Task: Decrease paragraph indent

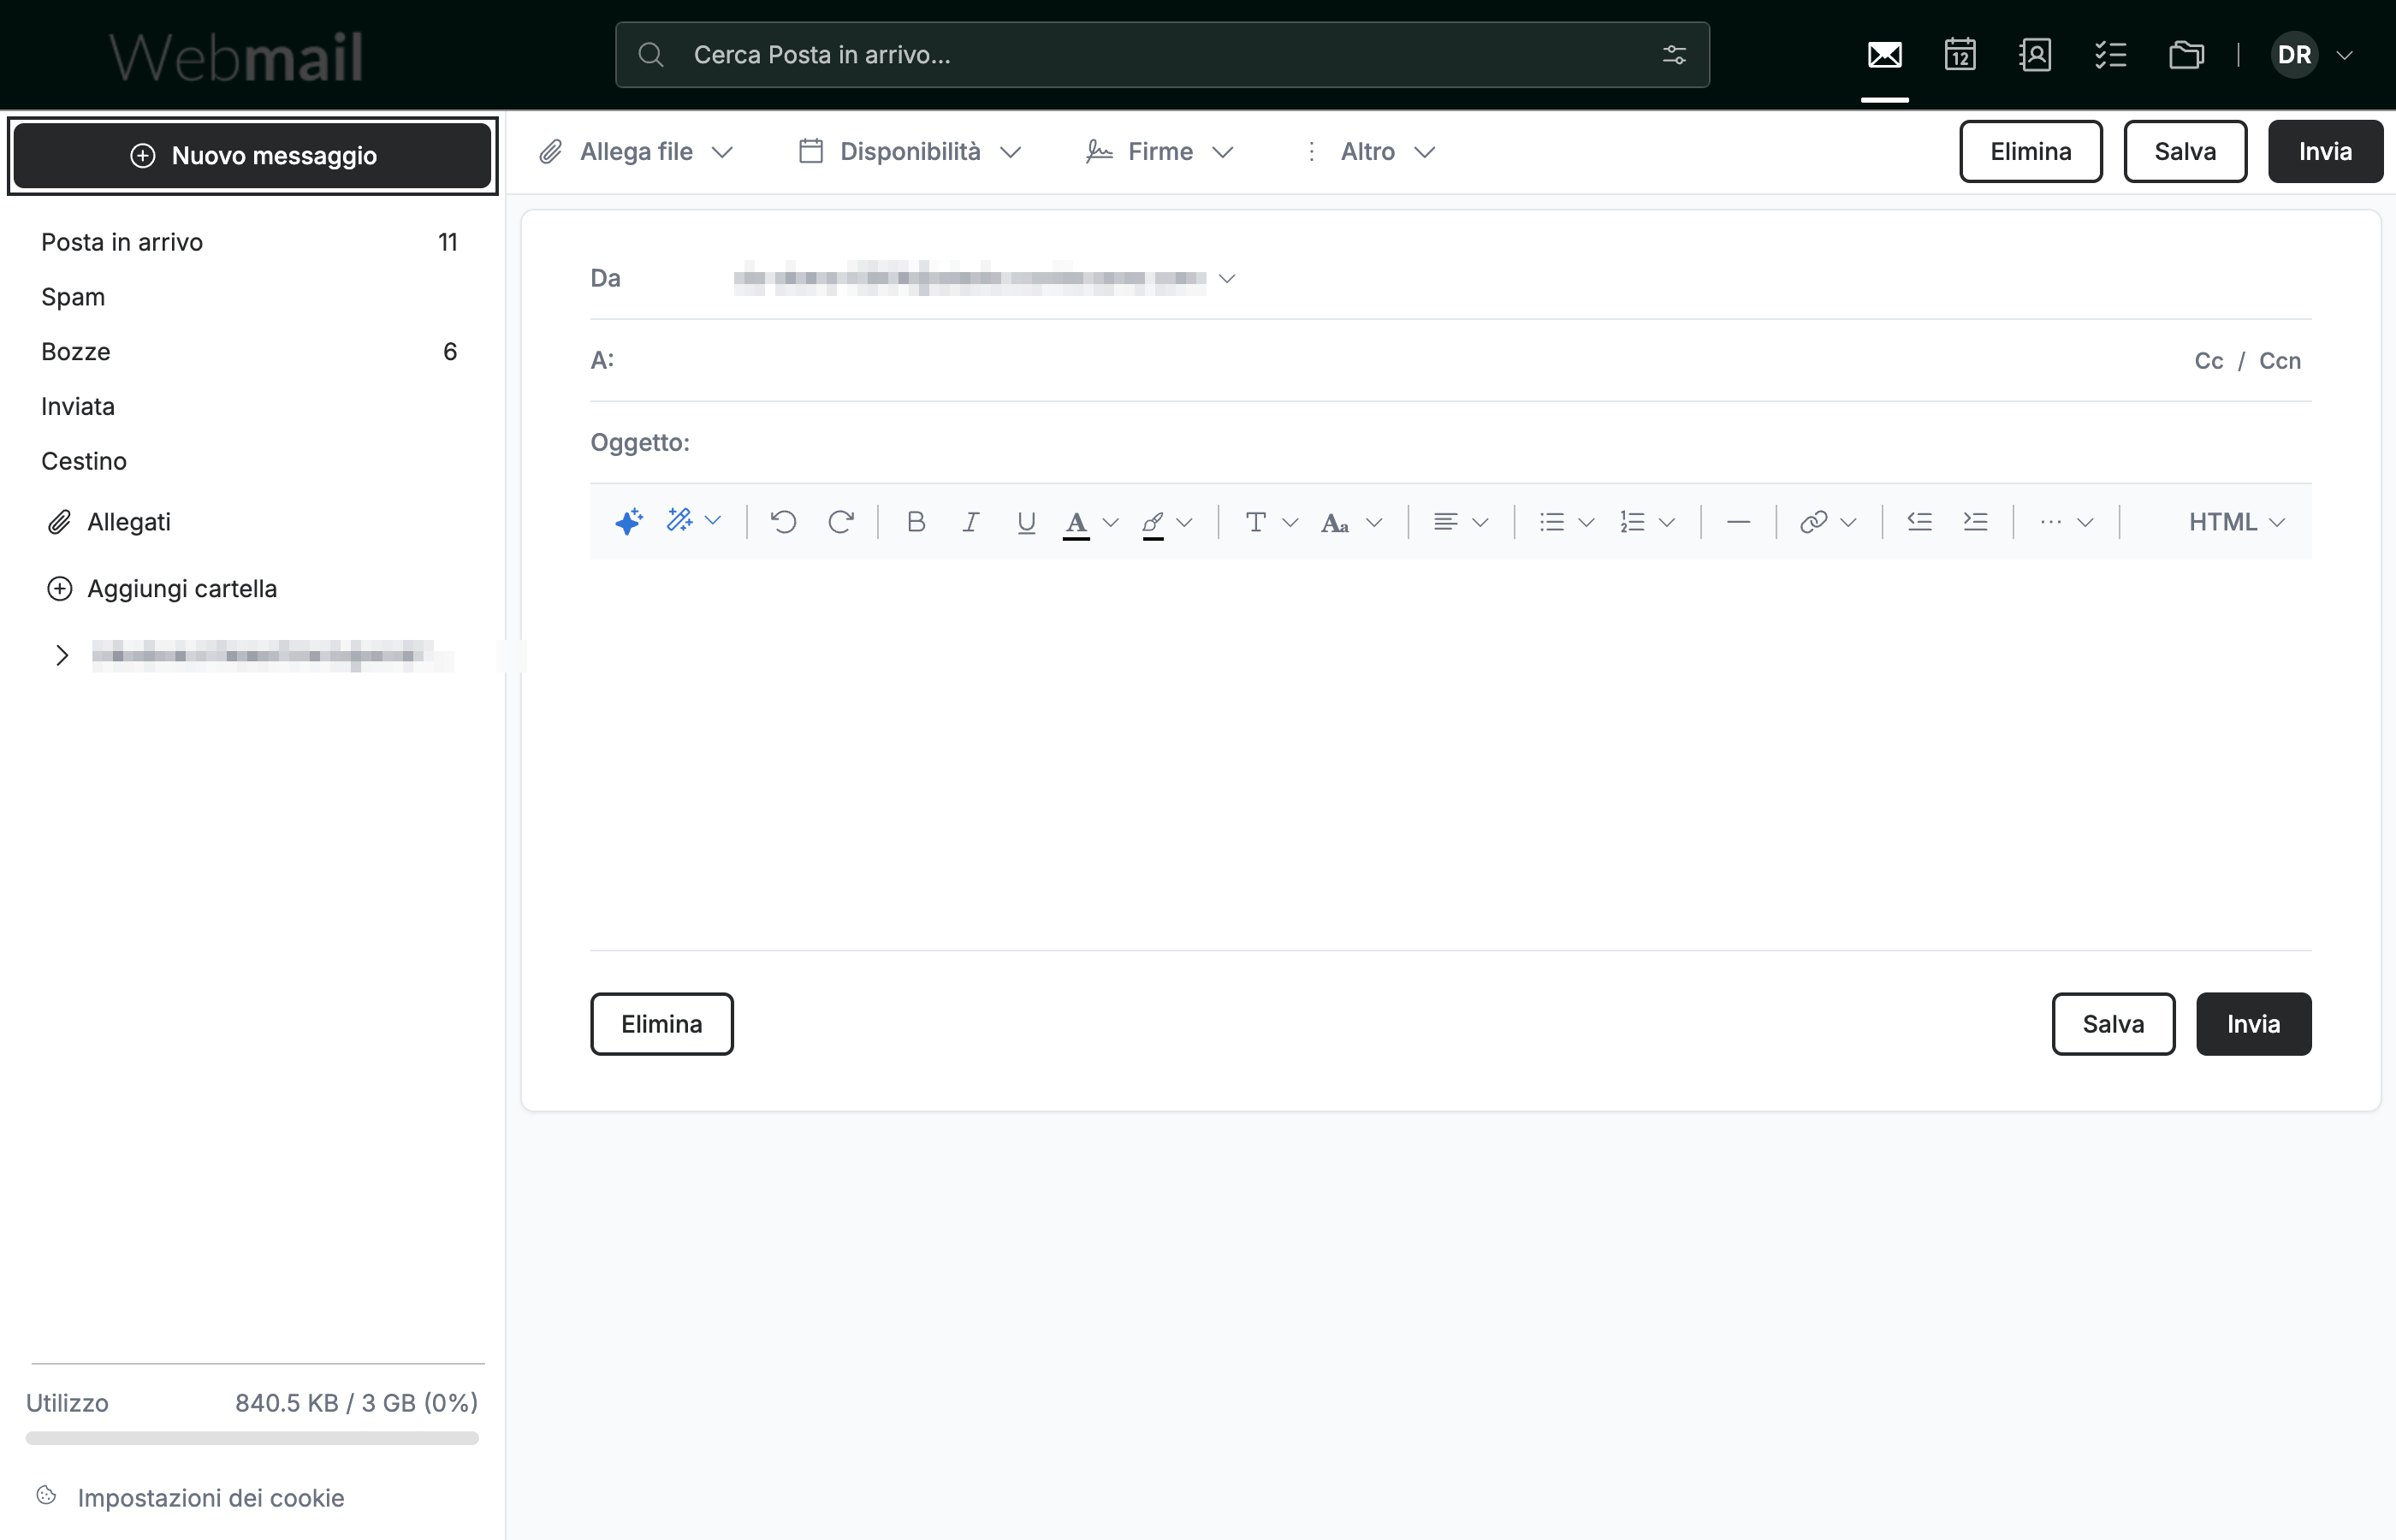Action: pyautogui.click(x=1919, y=521)
